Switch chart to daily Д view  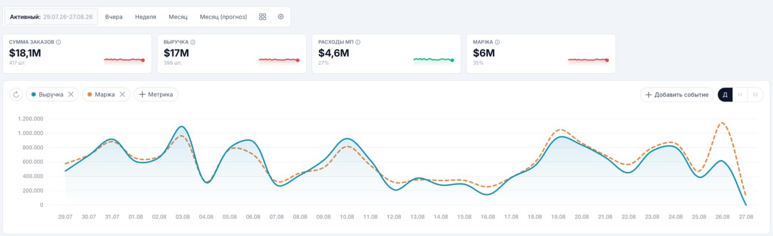click(x=725, y=95)
